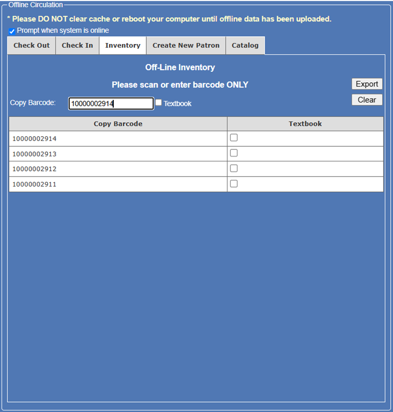Click the Offline Circulation group title

coord(36,5)
